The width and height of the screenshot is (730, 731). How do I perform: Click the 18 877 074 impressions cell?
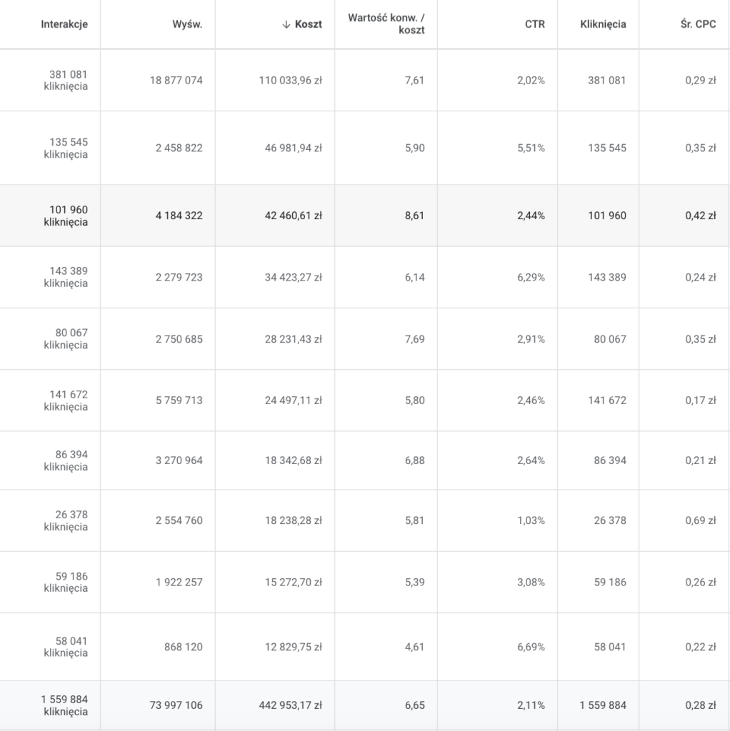click(x=176, y=81)
